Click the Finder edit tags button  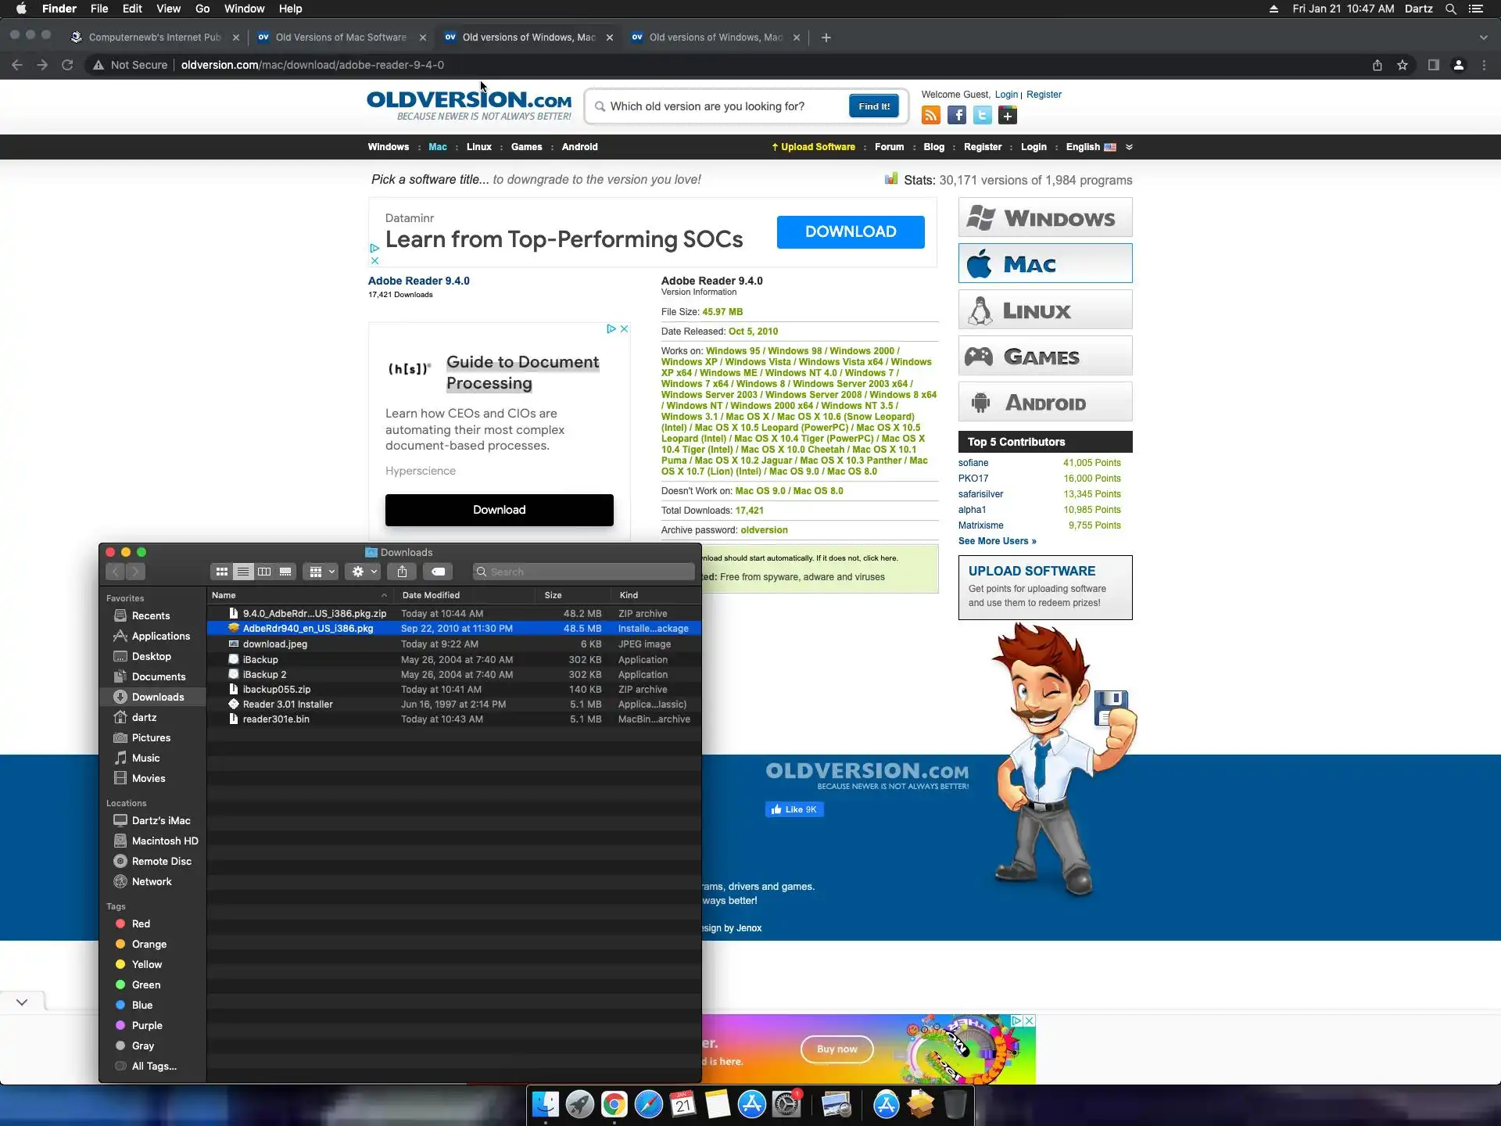click(439, 572)
